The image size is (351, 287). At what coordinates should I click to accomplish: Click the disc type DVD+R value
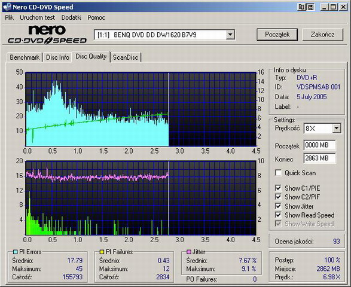pyautogui.click(x=307, y=78)
